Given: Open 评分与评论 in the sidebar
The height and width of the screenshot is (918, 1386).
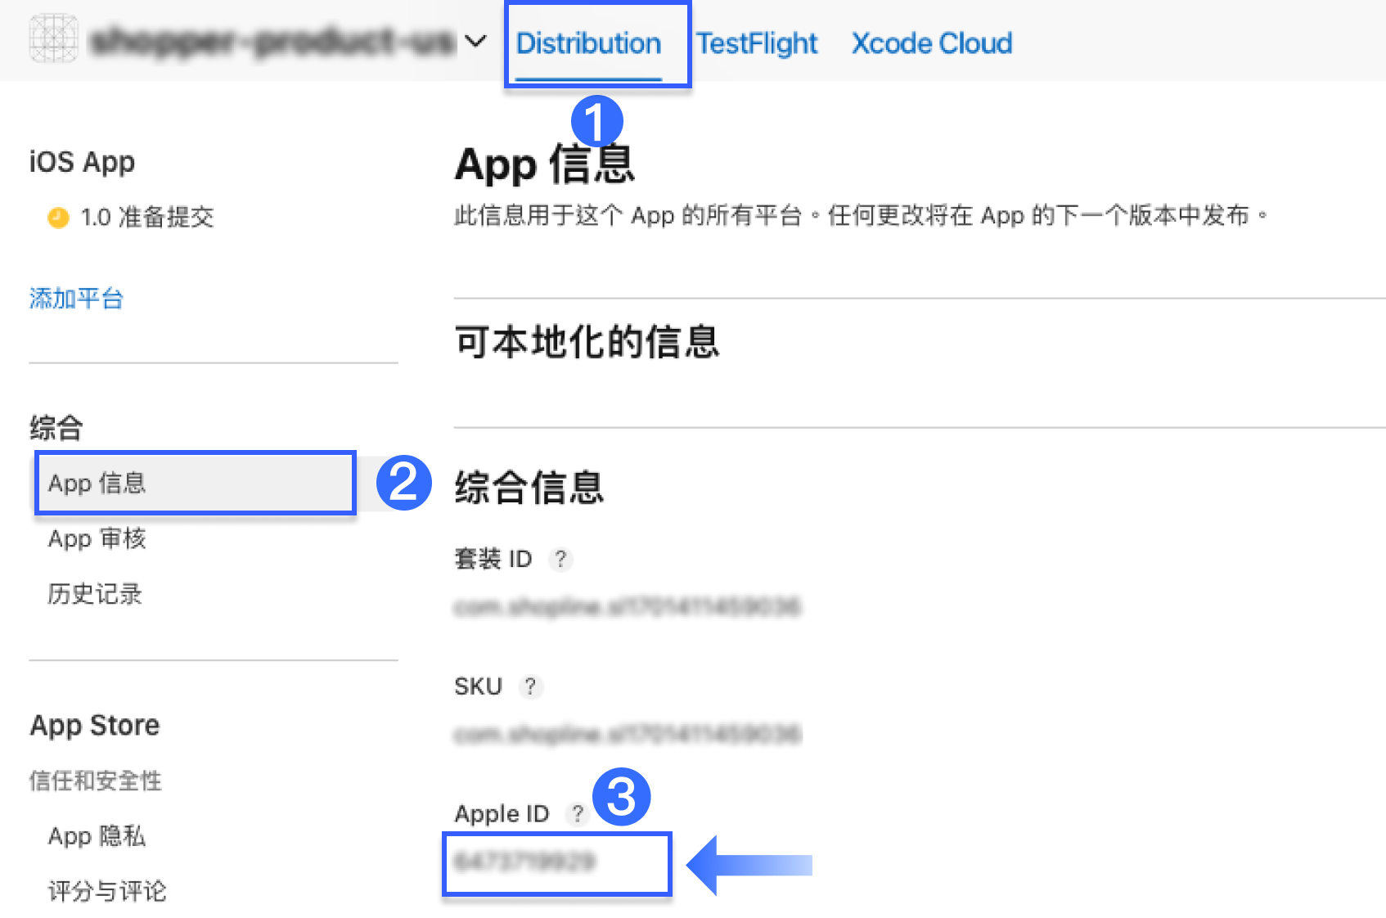Looking at the screenshot, I should click(107, 891).
